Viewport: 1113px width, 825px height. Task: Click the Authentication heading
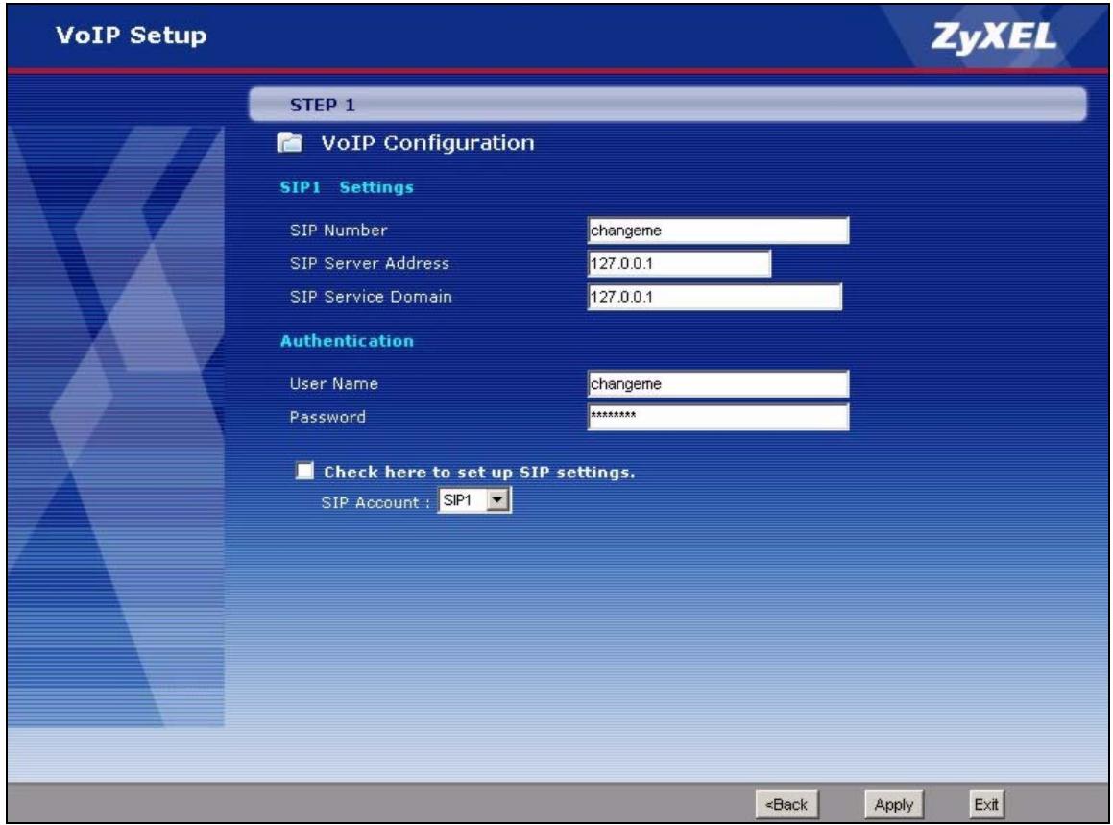347,341
